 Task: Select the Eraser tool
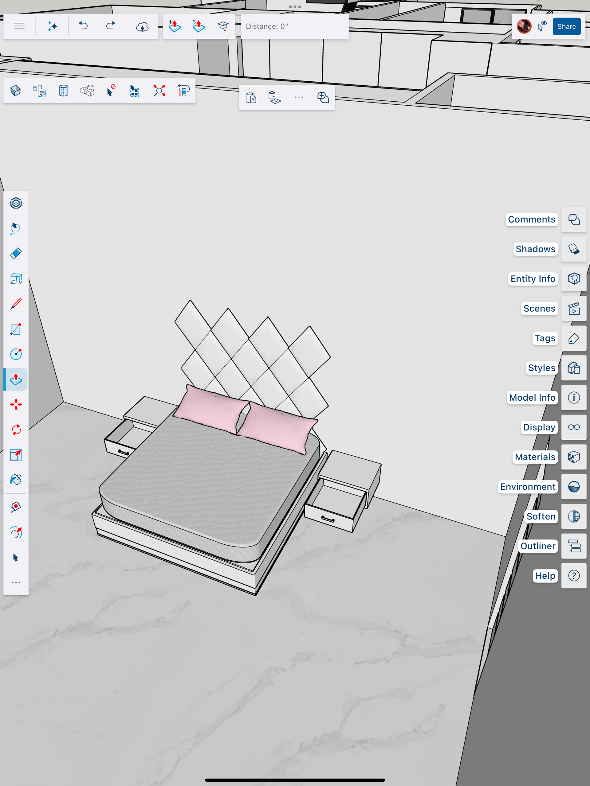(x=16, y=254)
